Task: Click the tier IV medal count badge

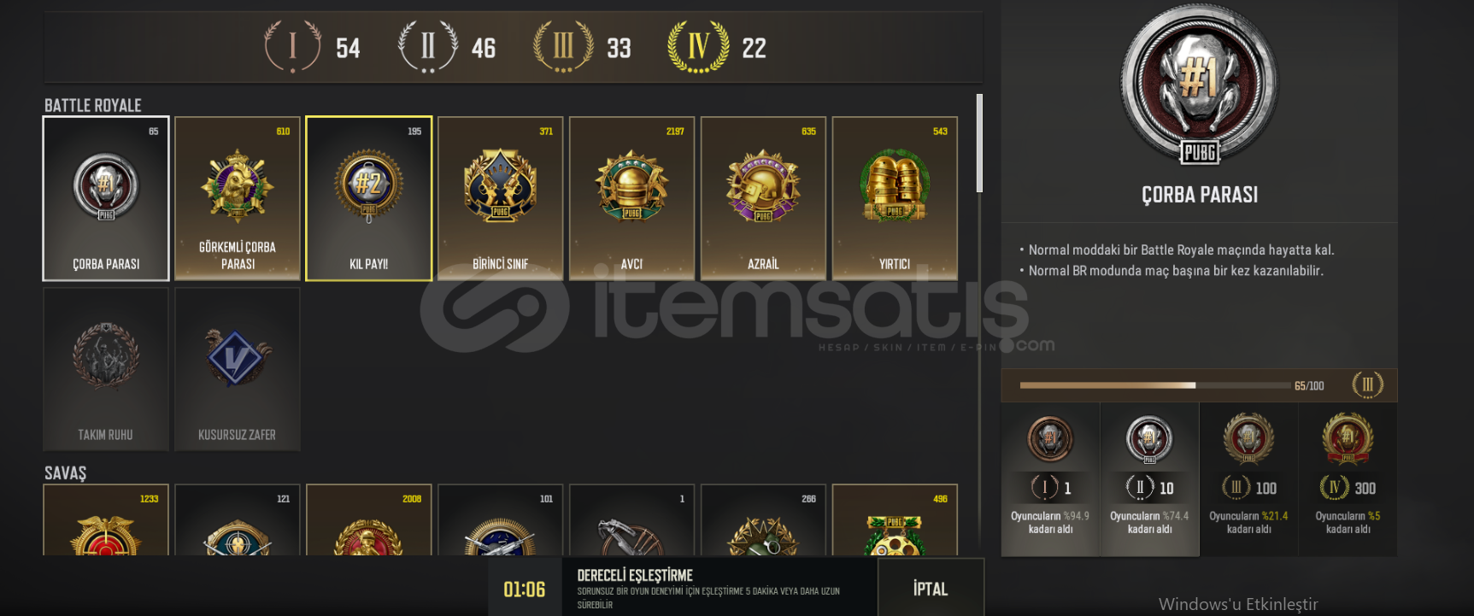Action: 717,47
